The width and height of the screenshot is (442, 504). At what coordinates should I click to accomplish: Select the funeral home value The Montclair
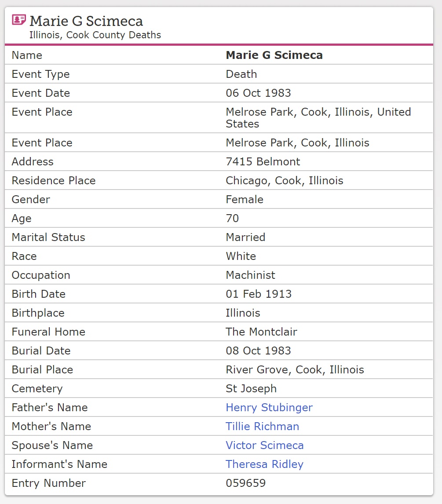(x=261, y=332)
